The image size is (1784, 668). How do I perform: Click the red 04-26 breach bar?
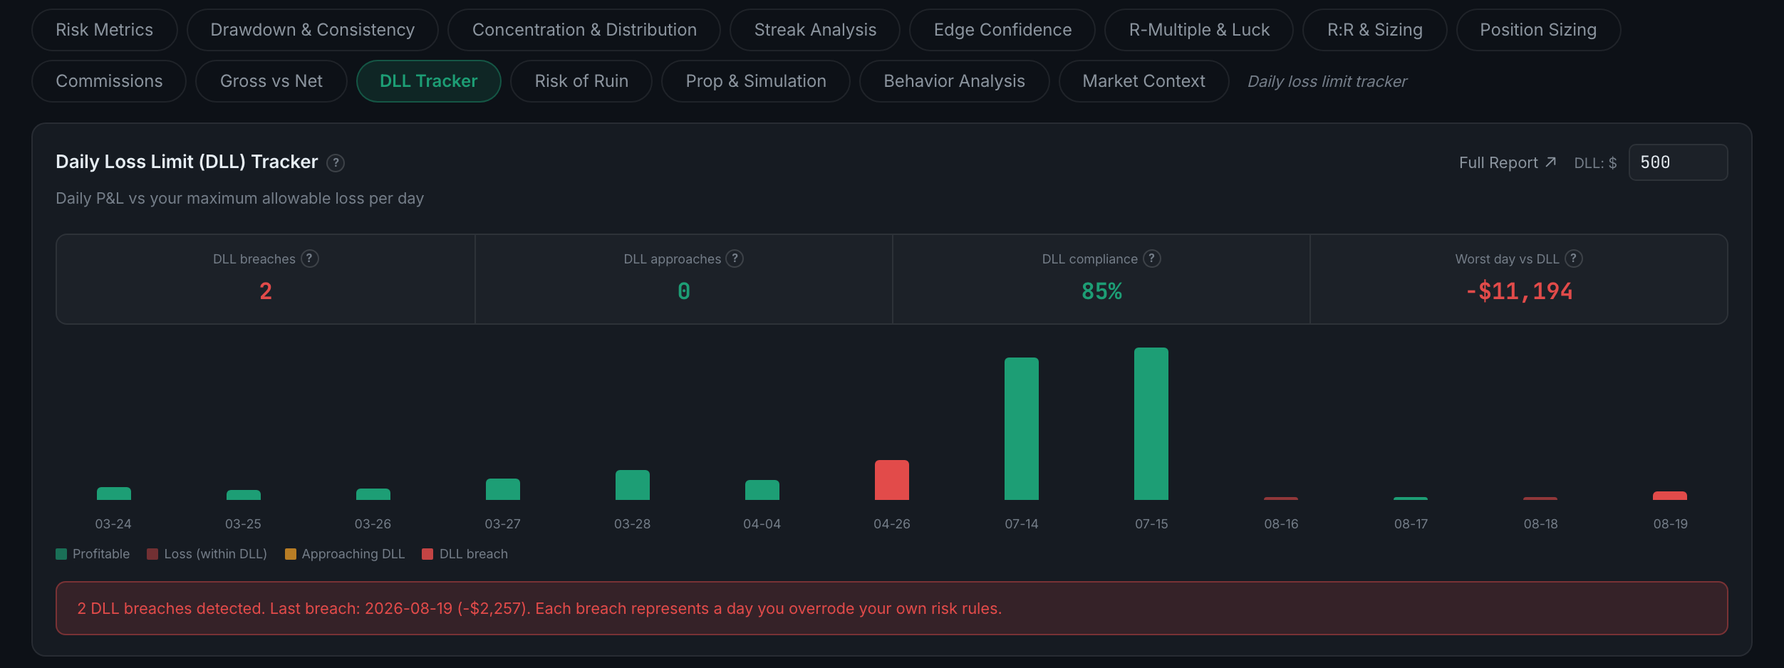892,480
